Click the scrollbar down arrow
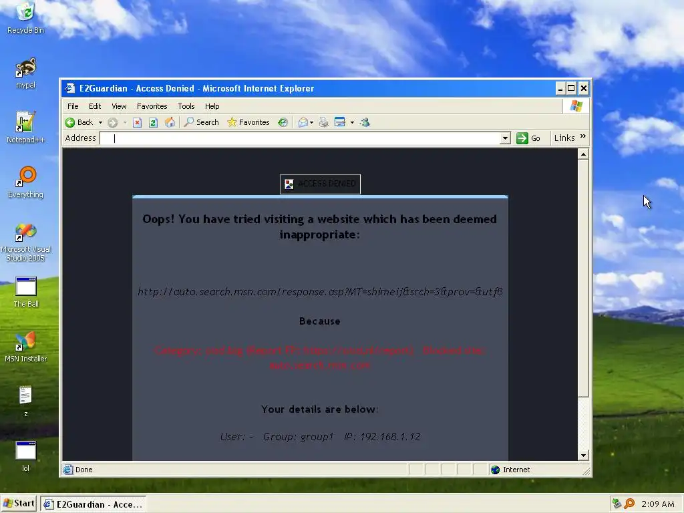 [x=583, y=456]
